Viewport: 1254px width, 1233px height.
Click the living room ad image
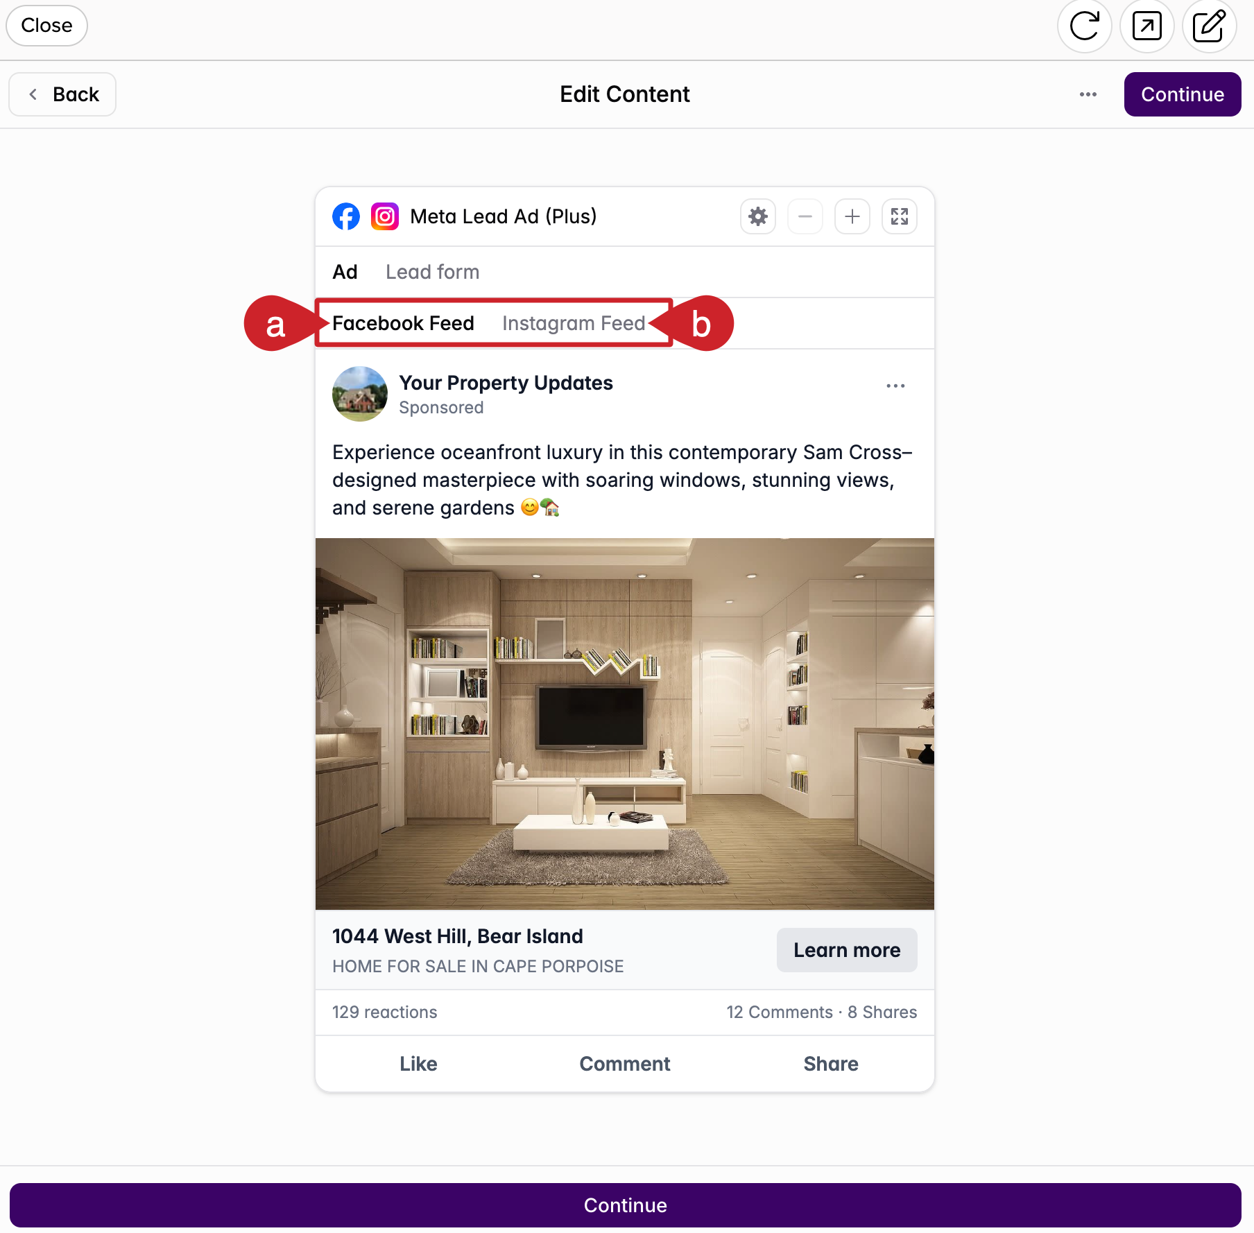(625, 724)
